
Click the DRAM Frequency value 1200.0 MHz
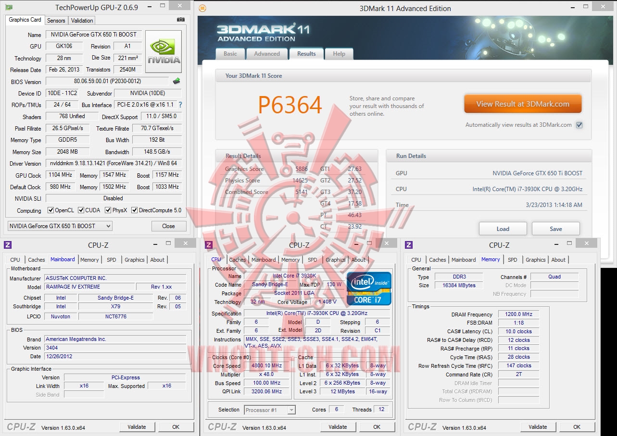pyautogui.click(x=519, y=315)
